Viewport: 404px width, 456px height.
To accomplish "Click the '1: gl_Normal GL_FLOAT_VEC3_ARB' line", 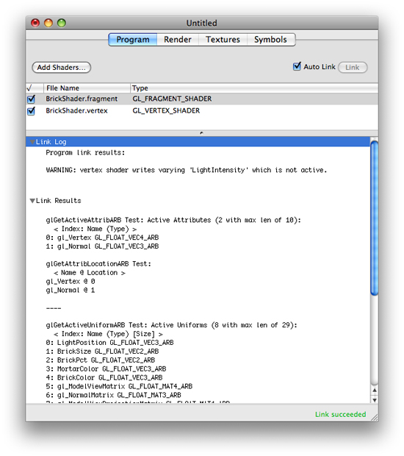I will (x=102, y=246).
